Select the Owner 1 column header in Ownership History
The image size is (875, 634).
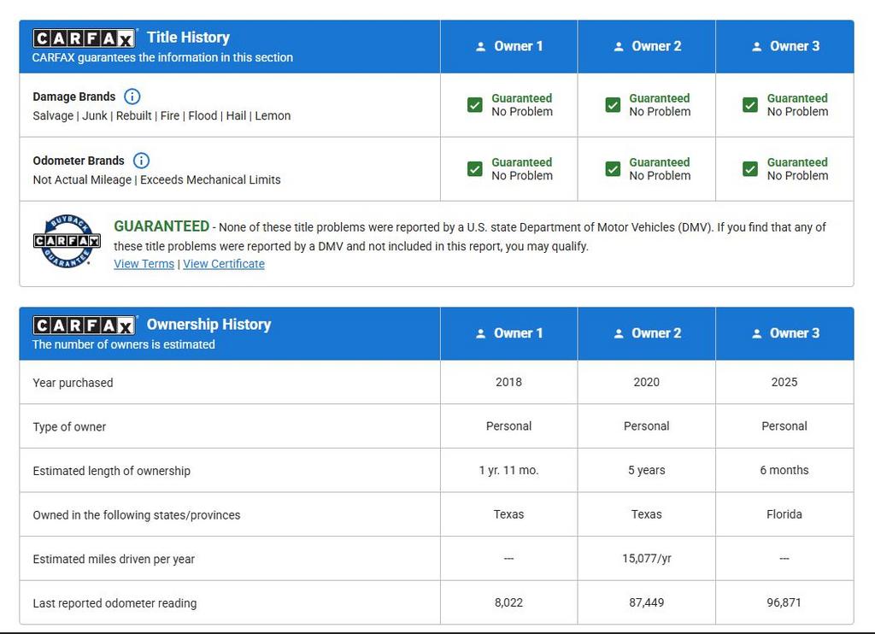coord(509,333)
